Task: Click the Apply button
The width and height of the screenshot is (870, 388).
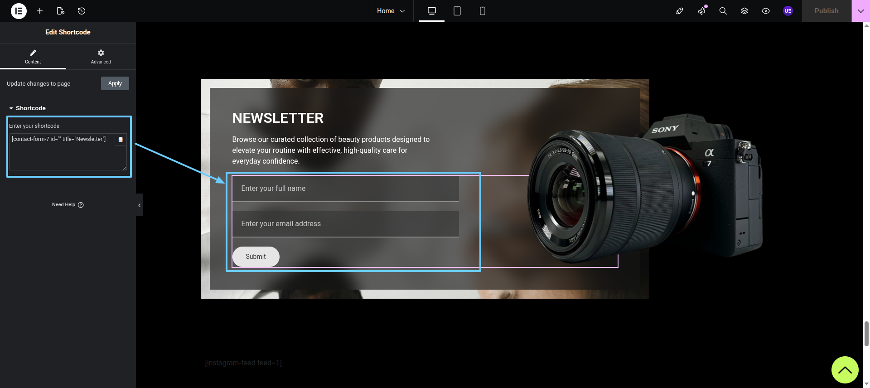Action: coord(115,83)
